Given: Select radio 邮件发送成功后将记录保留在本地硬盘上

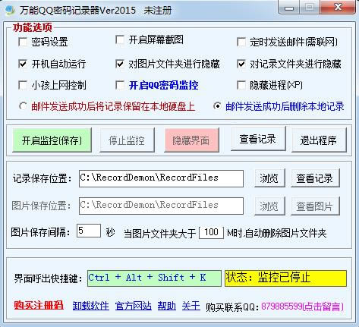Looking at the screenshot, I should coord(23,106).
